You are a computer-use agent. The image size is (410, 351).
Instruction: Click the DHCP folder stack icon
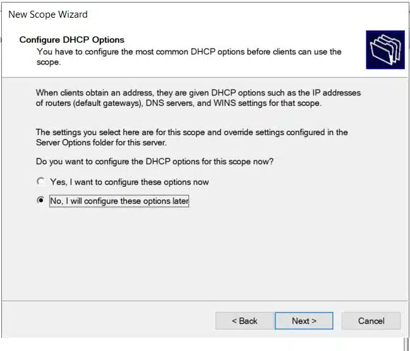[385, 50]
